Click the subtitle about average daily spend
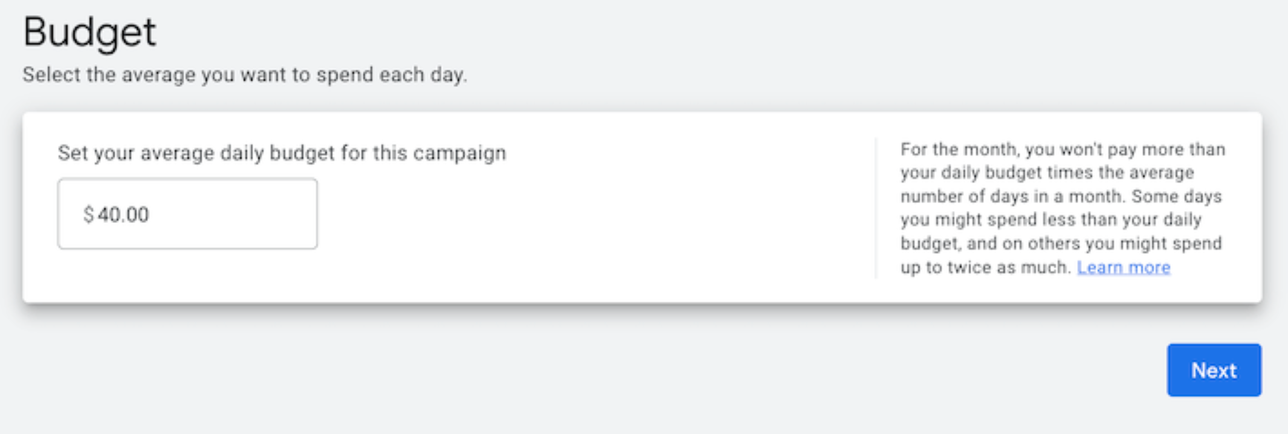This screenshot has height=434, width=1288. (x=244, y=75)
